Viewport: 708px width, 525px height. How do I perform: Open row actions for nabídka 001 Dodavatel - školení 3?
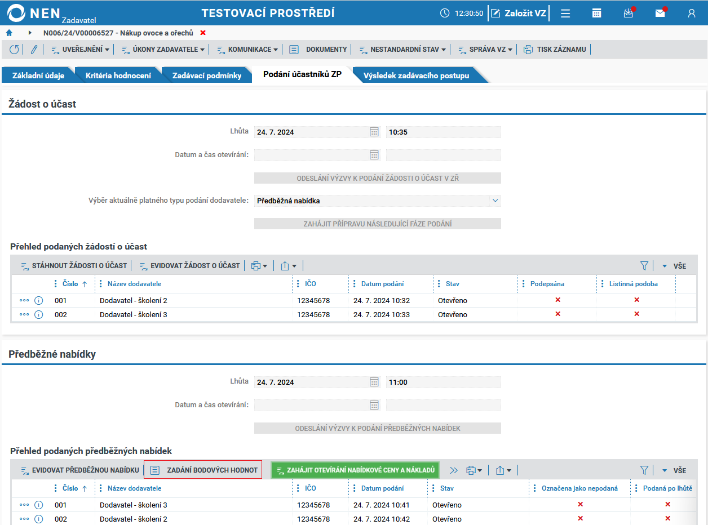point(24,505)
